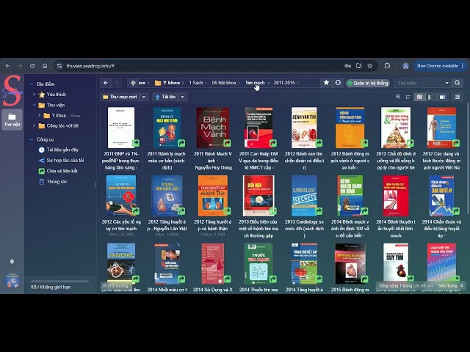This screenshot has height=352, width=470.
Task: Go to Y khoa in the breadcrumb
Action: click(167, 83)
